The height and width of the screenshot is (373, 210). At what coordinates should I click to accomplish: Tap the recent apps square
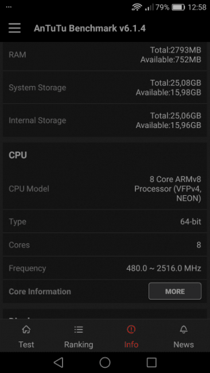(151, 363)
